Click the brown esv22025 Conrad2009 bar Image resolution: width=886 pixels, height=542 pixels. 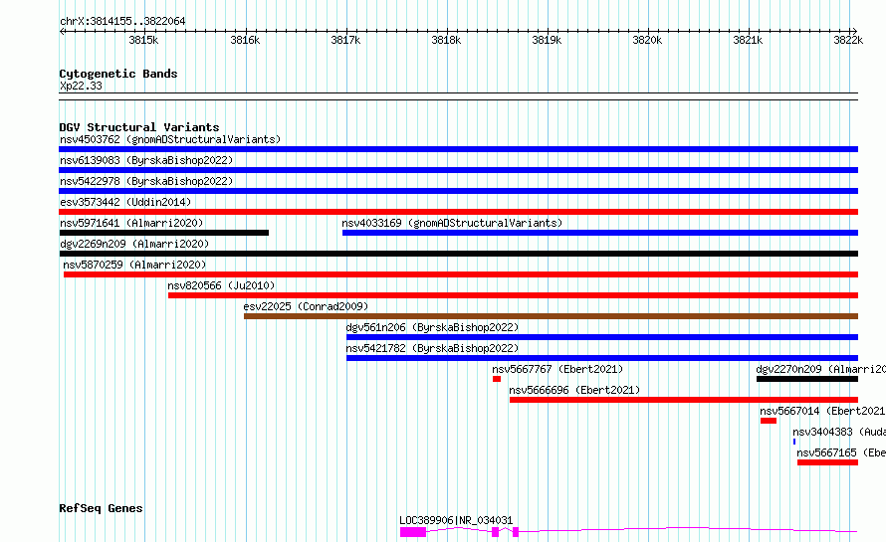[x=551, y=316]
